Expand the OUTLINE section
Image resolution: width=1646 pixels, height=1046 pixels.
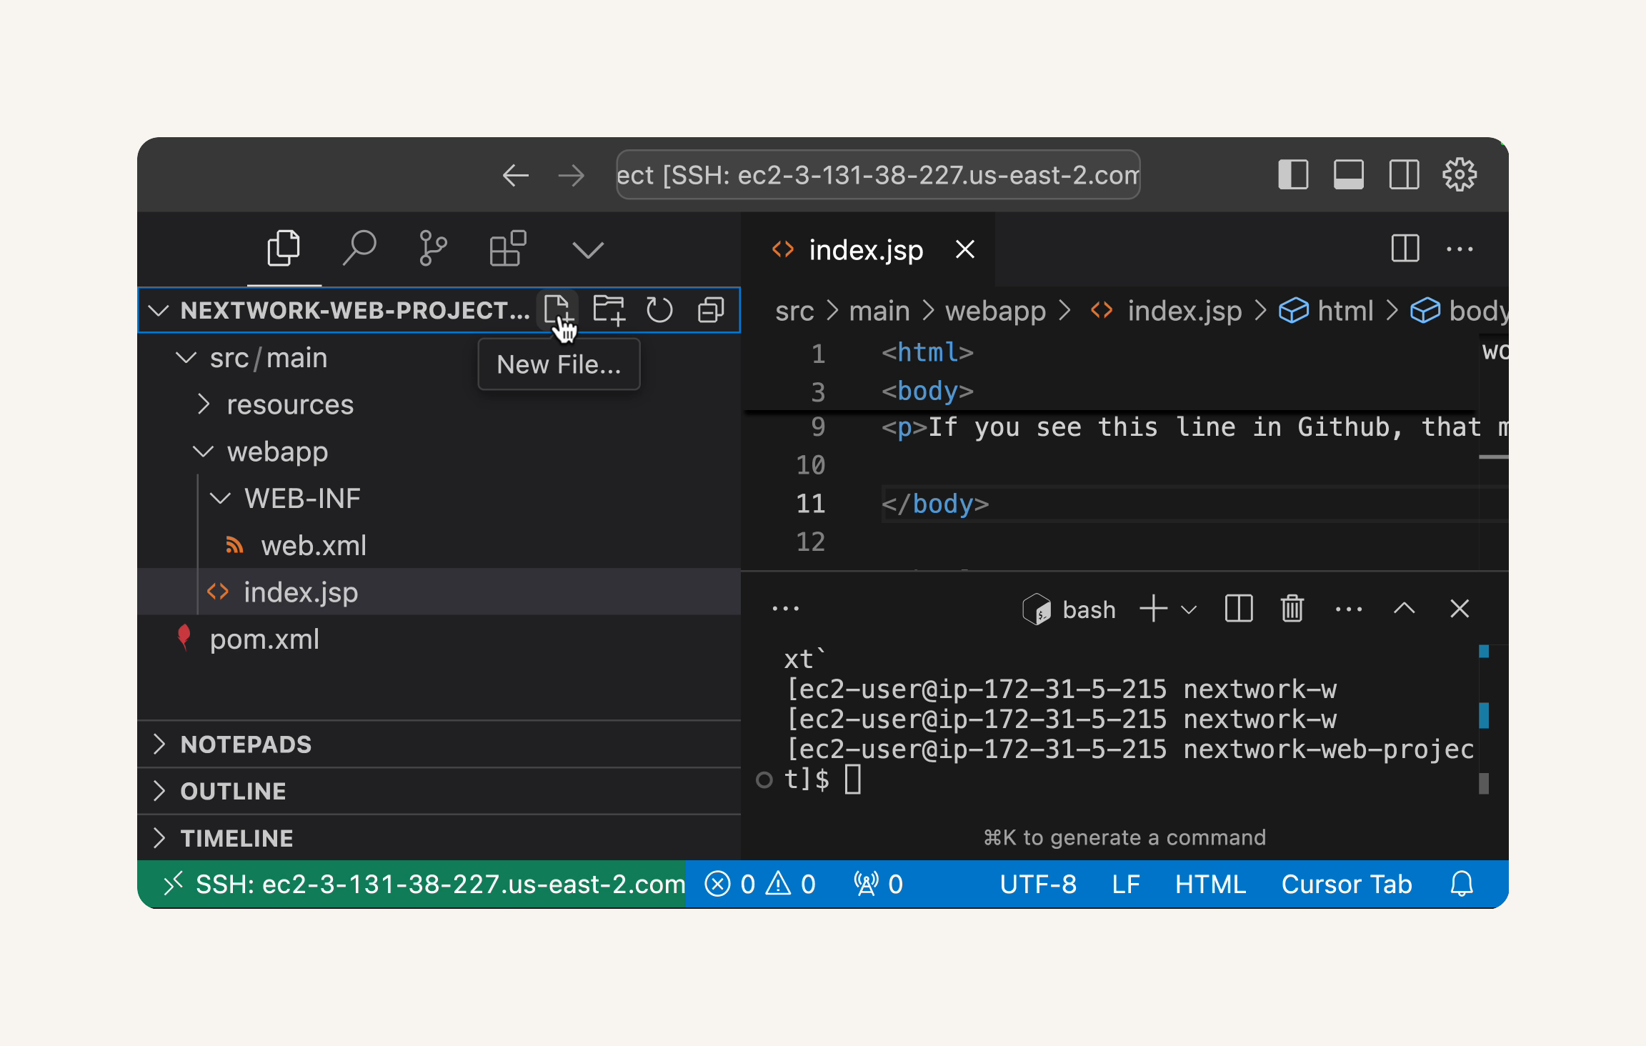click(439, 791)
